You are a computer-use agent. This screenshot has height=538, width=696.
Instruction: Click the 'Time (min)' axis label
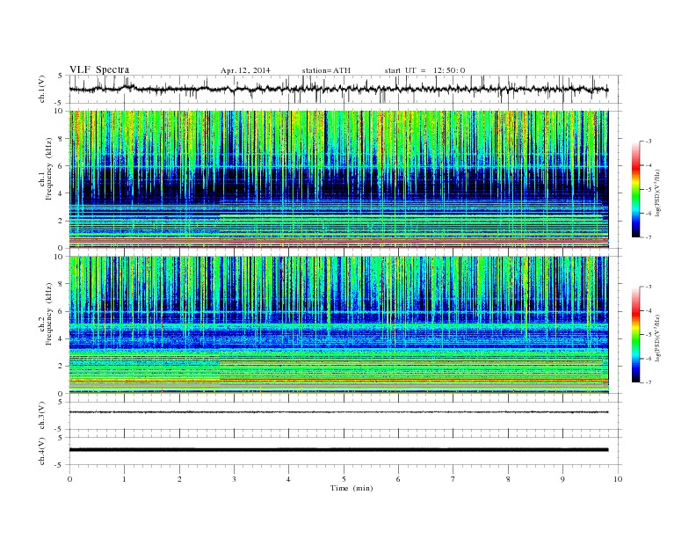click(352, 488)
